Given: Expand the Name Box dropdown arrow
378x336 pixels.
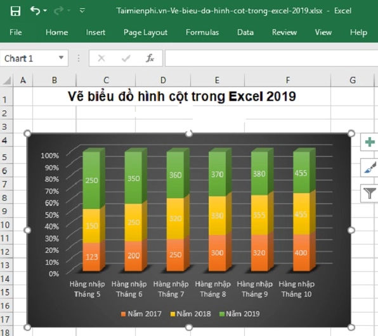Looking at the screenshot, I should pos(62,58).
